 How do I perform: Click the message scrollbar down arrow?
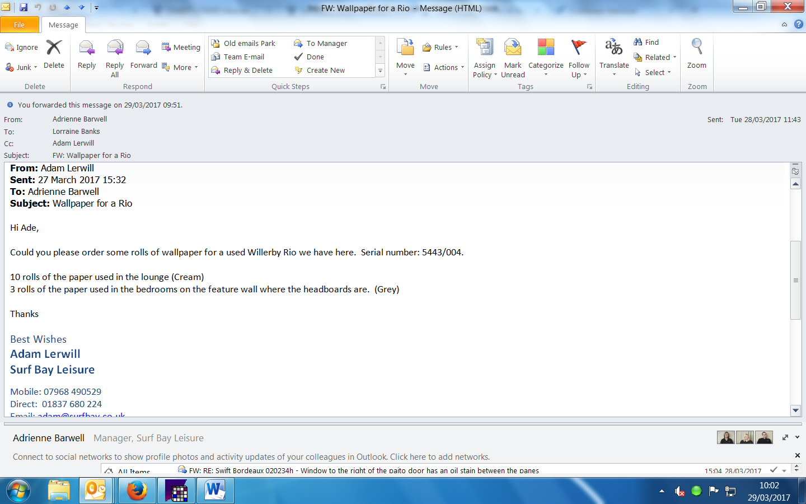click(x=795, y=410)
